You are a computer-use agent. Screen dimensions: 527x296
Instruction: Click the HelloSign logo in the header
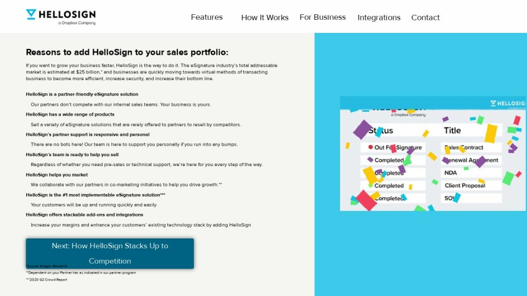[x=60, y=16]
